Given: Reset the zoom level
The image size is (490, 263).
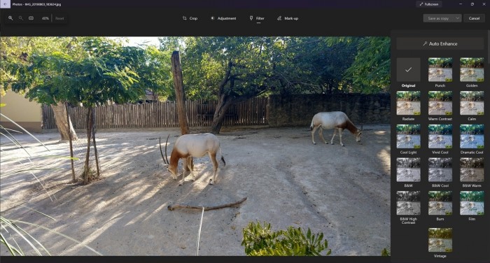Looking at the screenshot, I should [59, 18].
